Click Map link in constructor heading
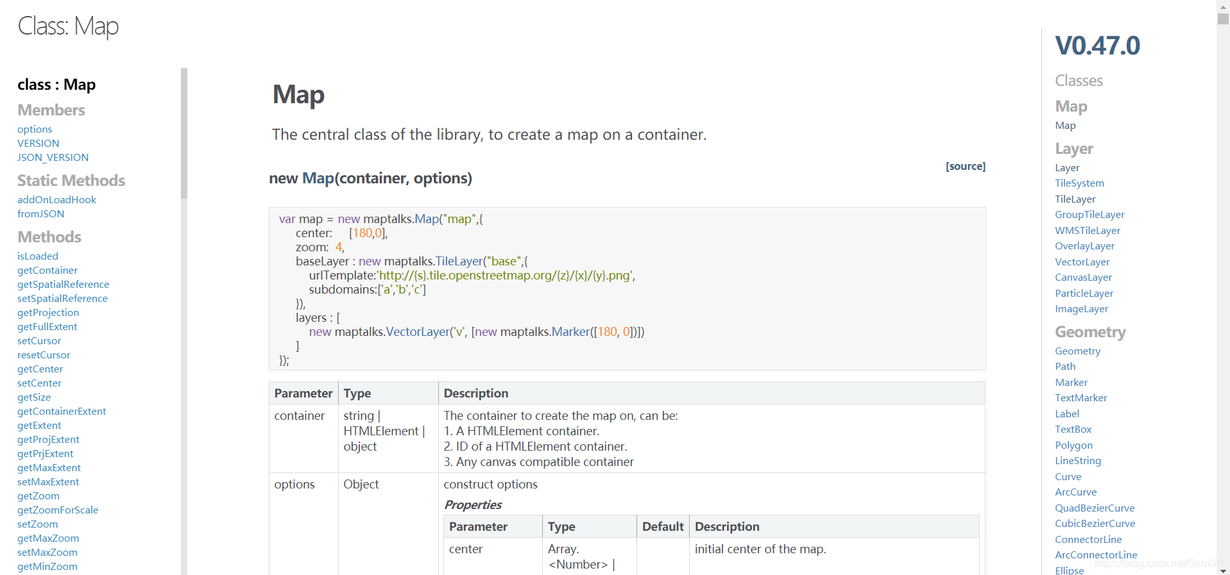Screen dimensions: 1230x575 [x=318, y=178]
